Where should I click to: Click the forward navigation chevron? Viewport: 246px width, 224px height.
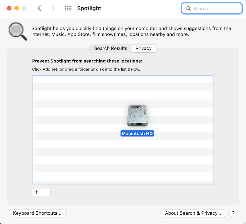(53, 8)
